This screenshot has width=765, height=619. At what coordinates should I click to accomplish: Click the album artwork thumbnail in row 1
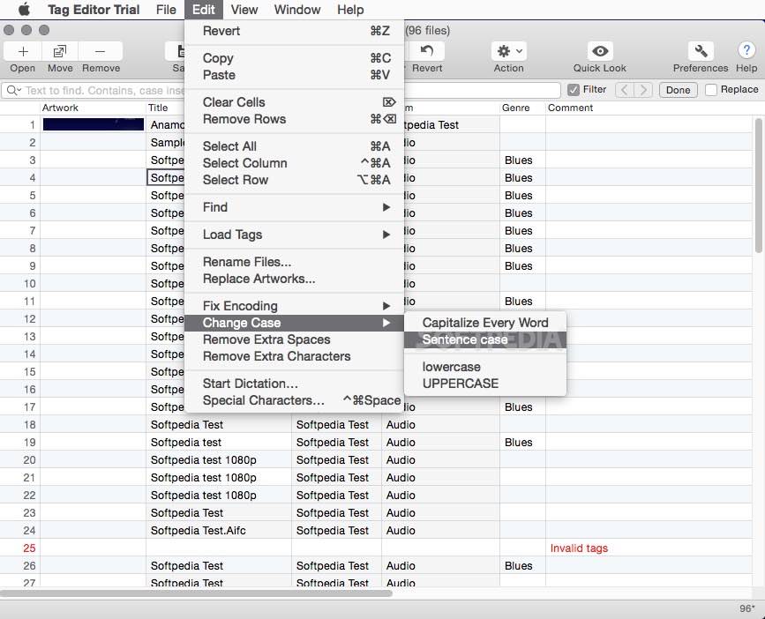(93, 124)
